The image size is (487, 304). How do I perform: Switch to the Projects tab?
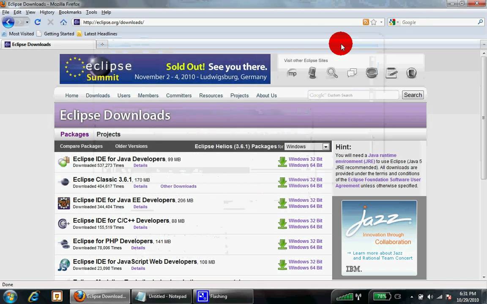tap(108, 134)
